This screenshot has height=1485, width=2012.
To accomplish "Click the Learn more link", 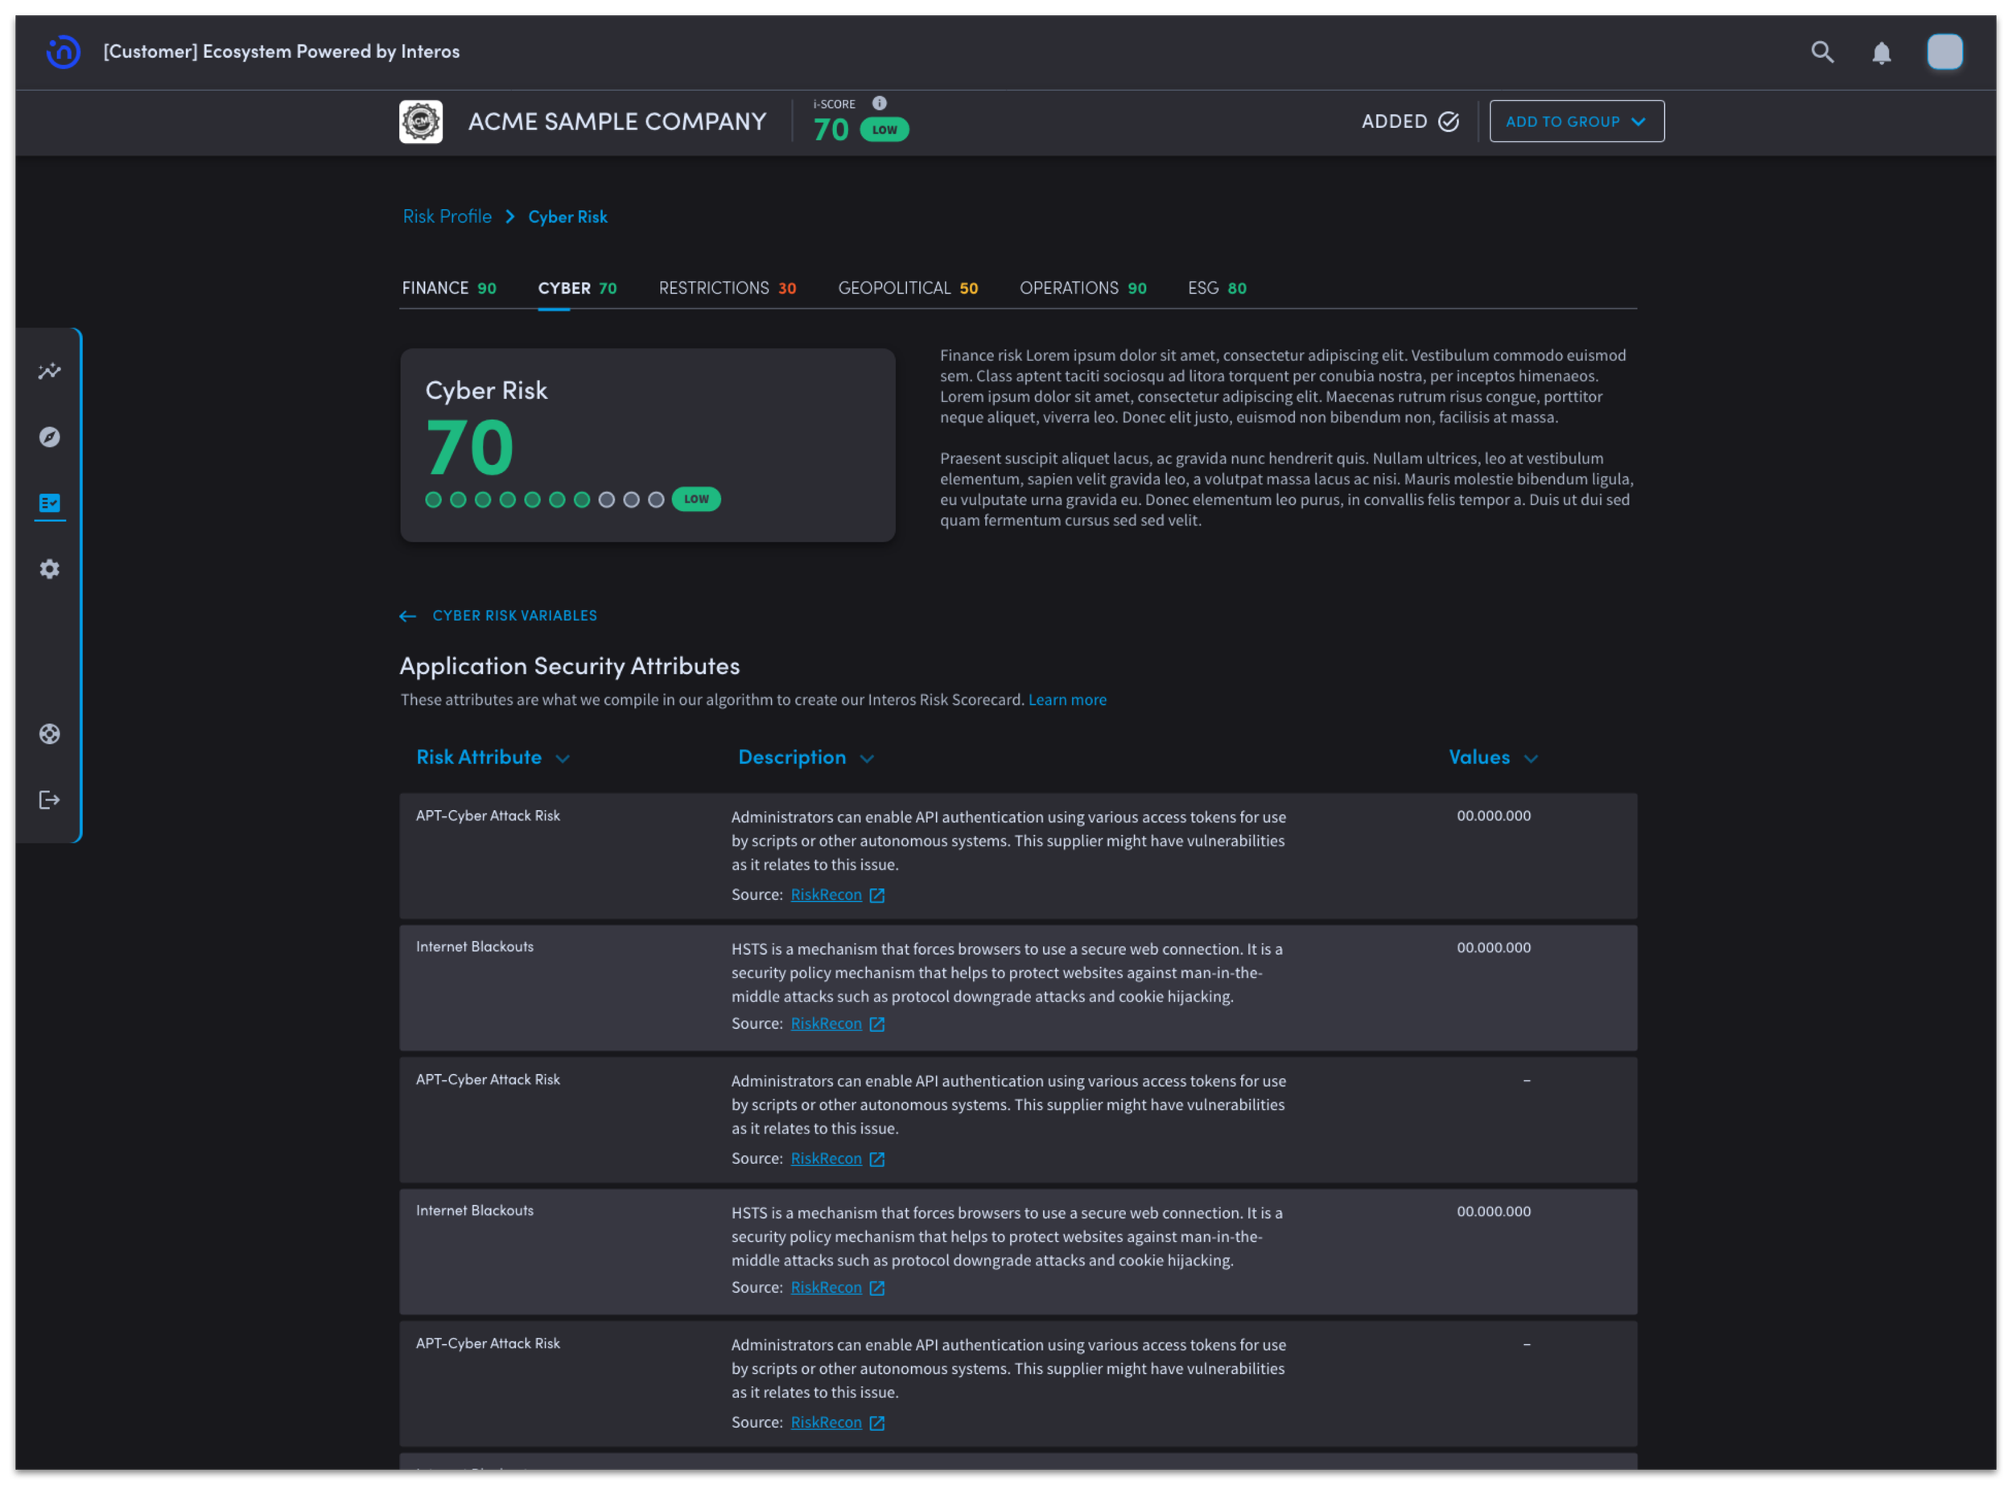I will 1066,699.
